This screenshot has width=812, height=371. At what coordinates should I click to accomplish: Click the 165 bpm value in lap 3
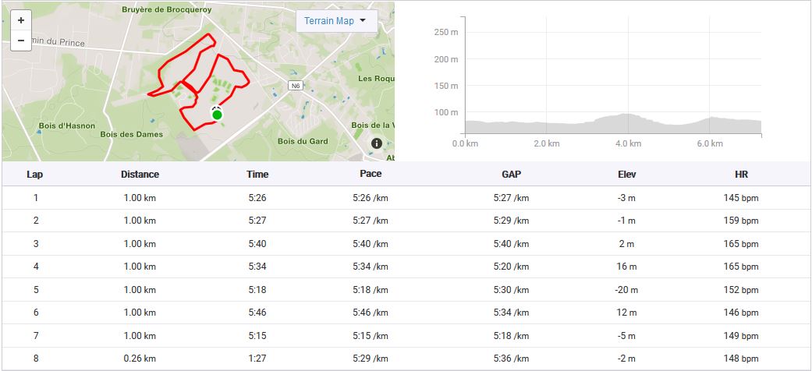741,244
